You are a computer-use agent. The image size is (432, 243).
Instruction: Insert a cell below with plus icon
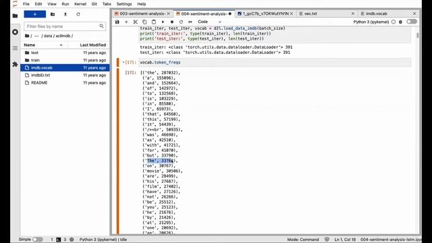click(126, 22)
